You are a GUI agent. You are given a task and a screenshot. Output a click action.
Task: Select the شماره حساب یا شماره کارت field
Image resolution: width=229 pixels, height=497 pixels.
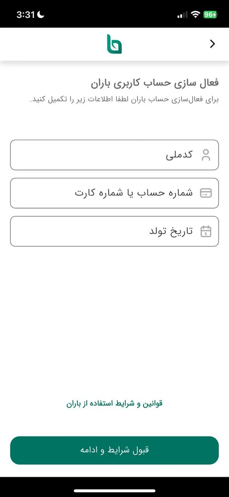(x=114, y=193)
